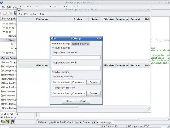Viewport: 170px width, 128px height.
Task: Select the DownloadLis file in the file list
Action: point(9,87)
